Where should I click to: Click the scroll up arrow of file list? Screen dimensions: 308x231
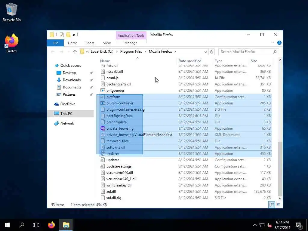click(280, 60)
